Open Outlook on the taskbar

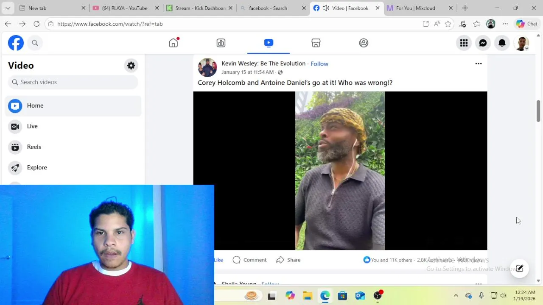[360, 296]
